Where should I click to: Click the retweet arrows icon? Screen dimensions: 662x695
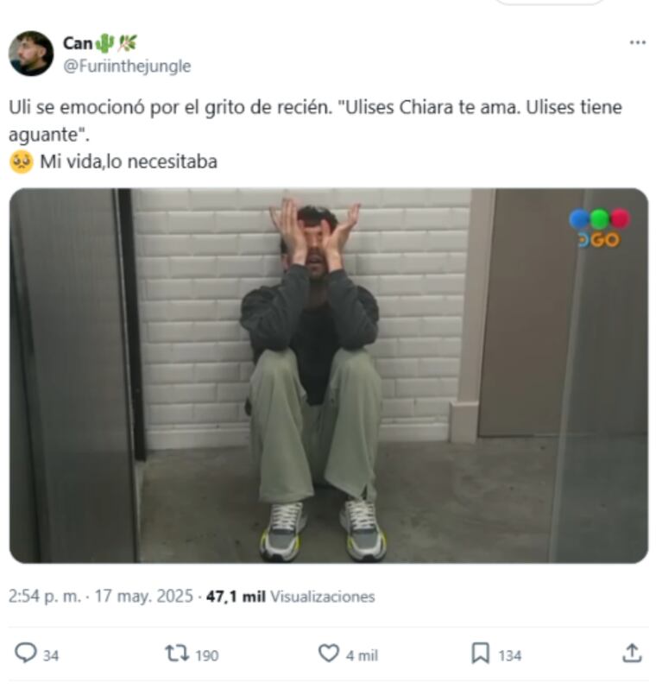(177, 654)
